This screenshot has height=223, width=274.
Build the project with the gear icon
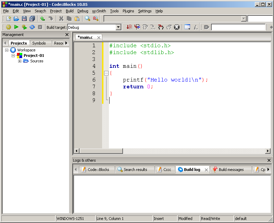pos(8,27)
